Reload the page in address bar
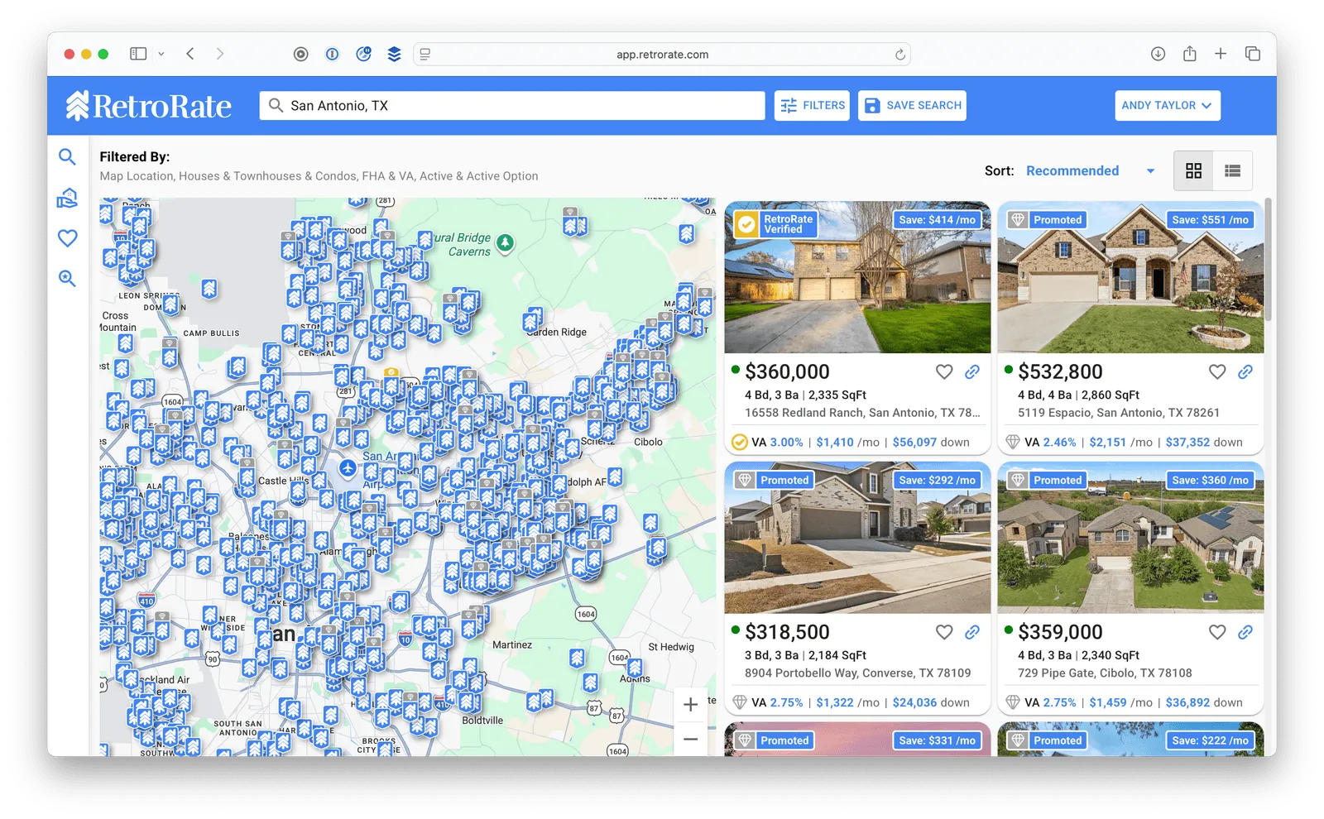The width and height of the screenshot is (1324, 819). [x=899, y=55]
